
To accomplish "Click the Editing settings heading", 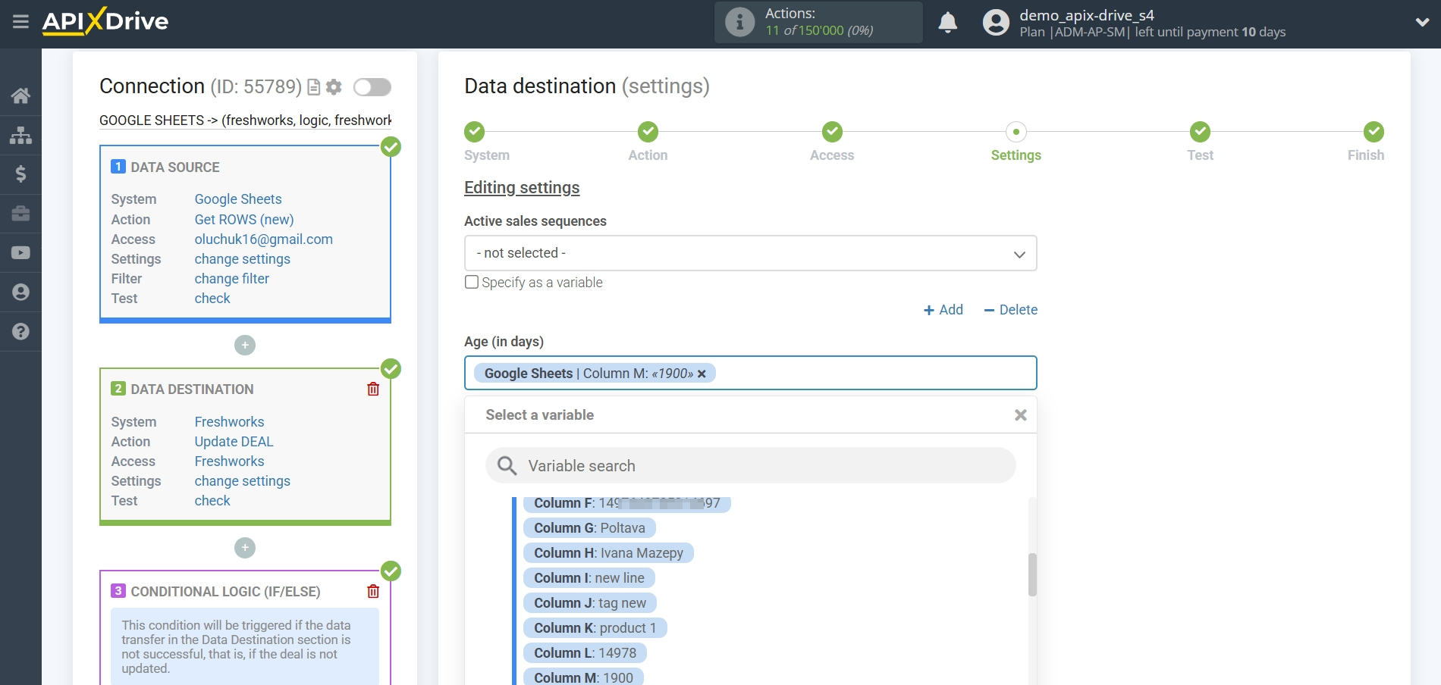I will 522,188.
